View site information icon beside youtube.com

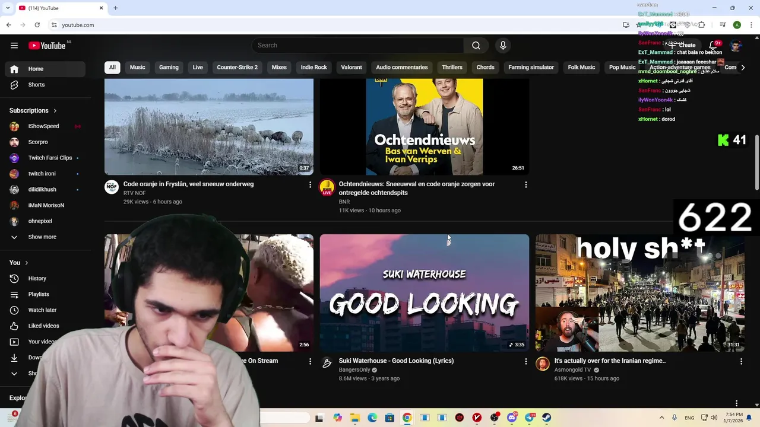click(x=54, y=25)
